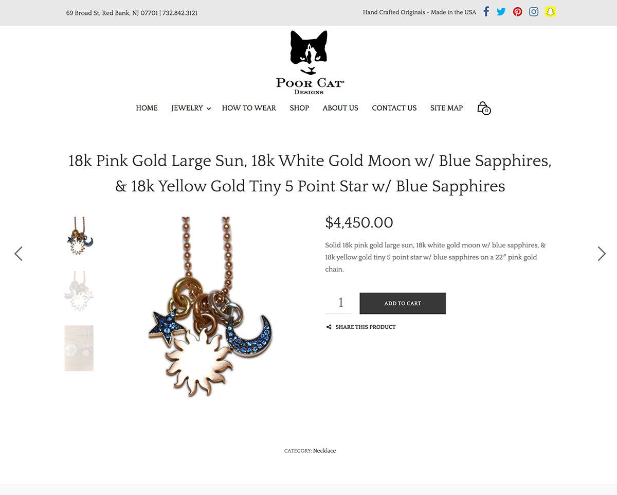Open the Facebook social icon
This screenshot has height=495, width=617.
486,12
